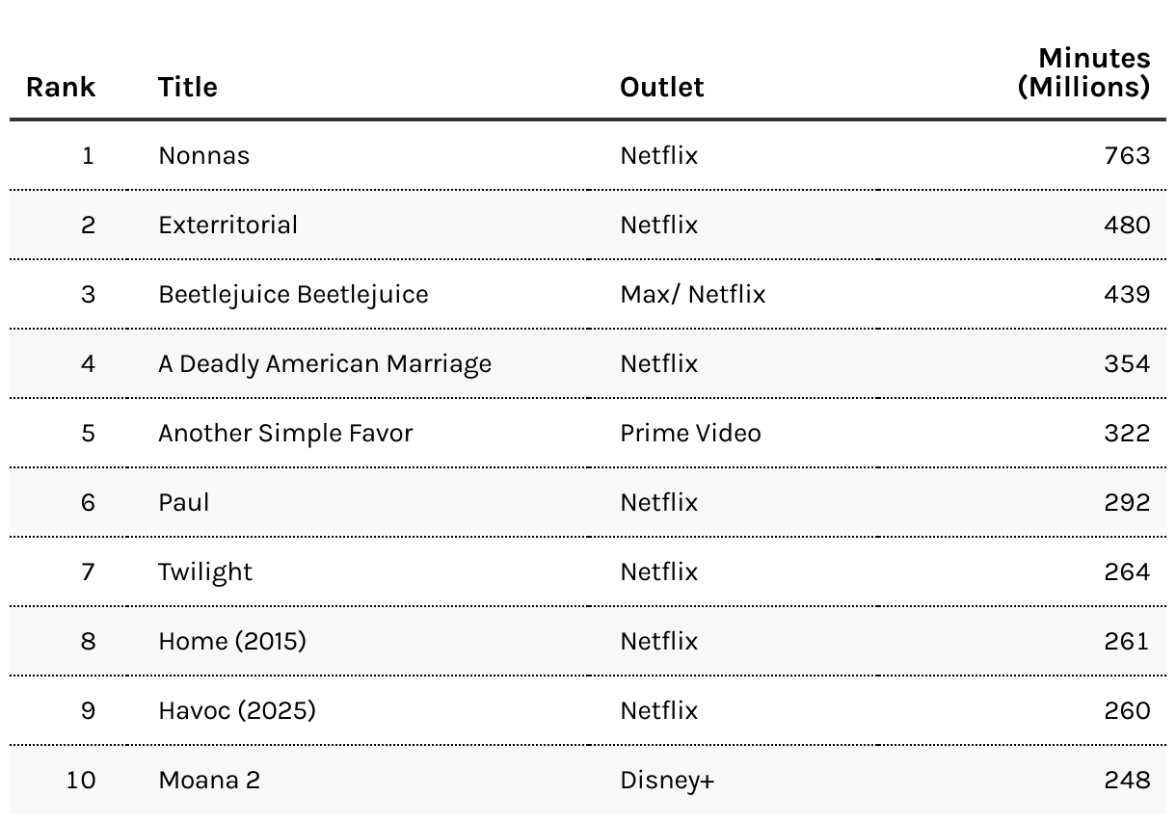The image size is (1176, 823).
Task: Select the Nonnas title cell
Action: click(203, 155)
